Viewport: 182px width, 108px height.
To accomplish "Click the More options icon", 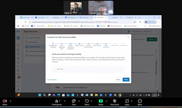I will click(140, 101).
